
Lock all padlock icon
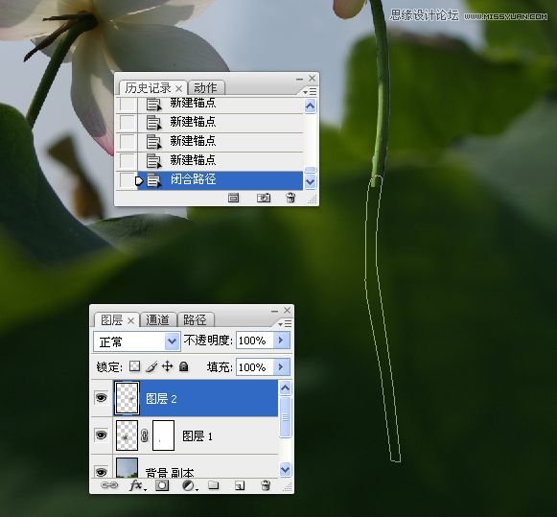[184, 366]
